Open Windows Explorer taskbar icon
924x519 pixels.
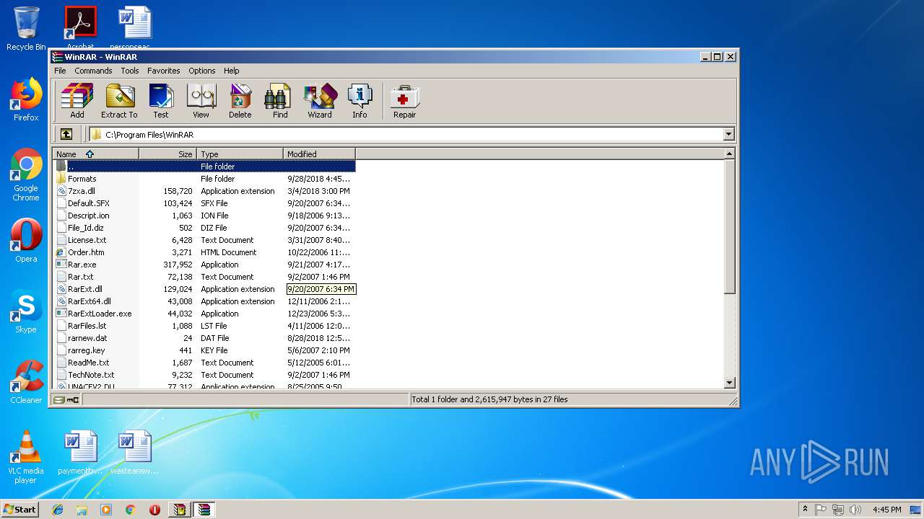[x=82, y=510]
